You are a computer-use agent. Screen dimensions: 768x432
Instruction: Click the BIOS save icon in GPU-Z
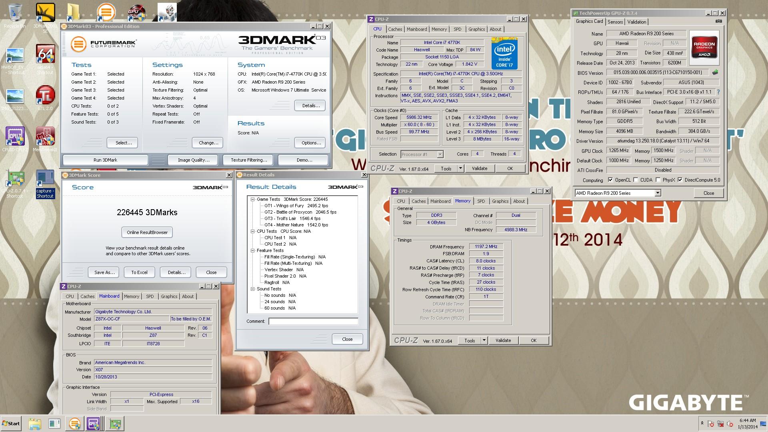pyautogui.click(x=715, y=72)
